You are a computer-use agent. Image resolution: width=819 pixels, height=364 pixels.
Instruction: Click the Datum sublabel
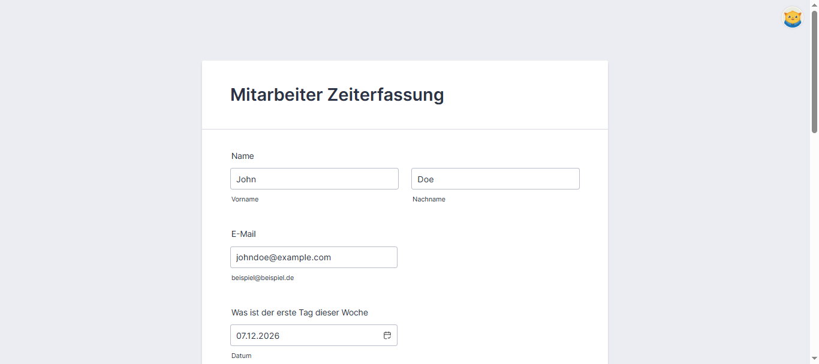coord(242,356)
